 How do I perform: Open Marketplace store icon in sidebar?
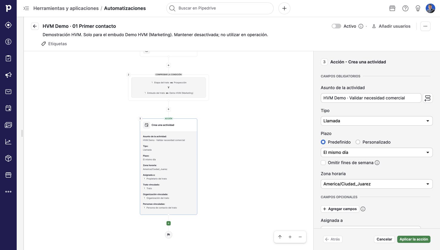pos(8,175)
